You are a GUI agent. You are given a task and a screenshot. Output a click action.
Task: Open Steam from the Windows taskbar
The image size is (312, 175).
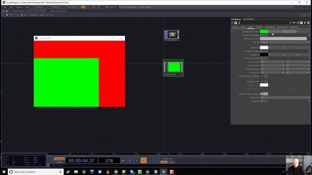click(x=68, y=172)
